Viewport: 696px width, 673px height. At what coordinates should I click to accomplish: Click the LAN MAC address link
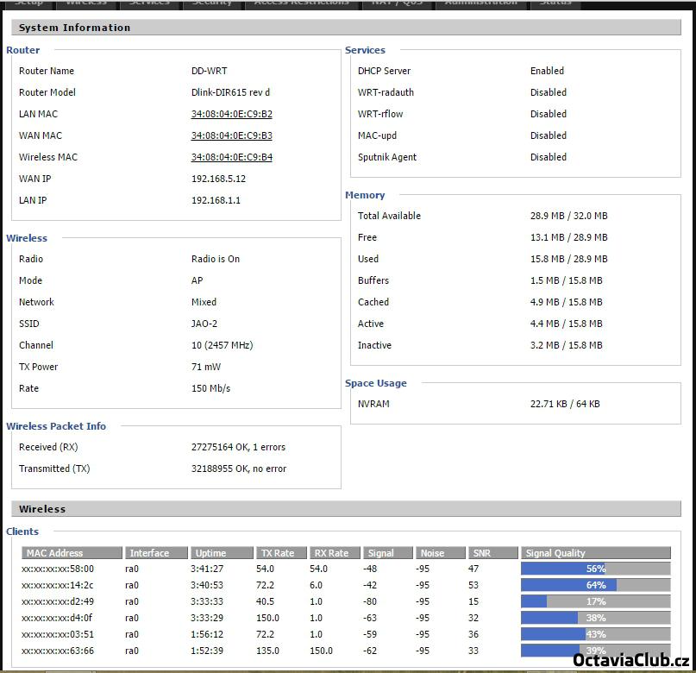point(231,114)
